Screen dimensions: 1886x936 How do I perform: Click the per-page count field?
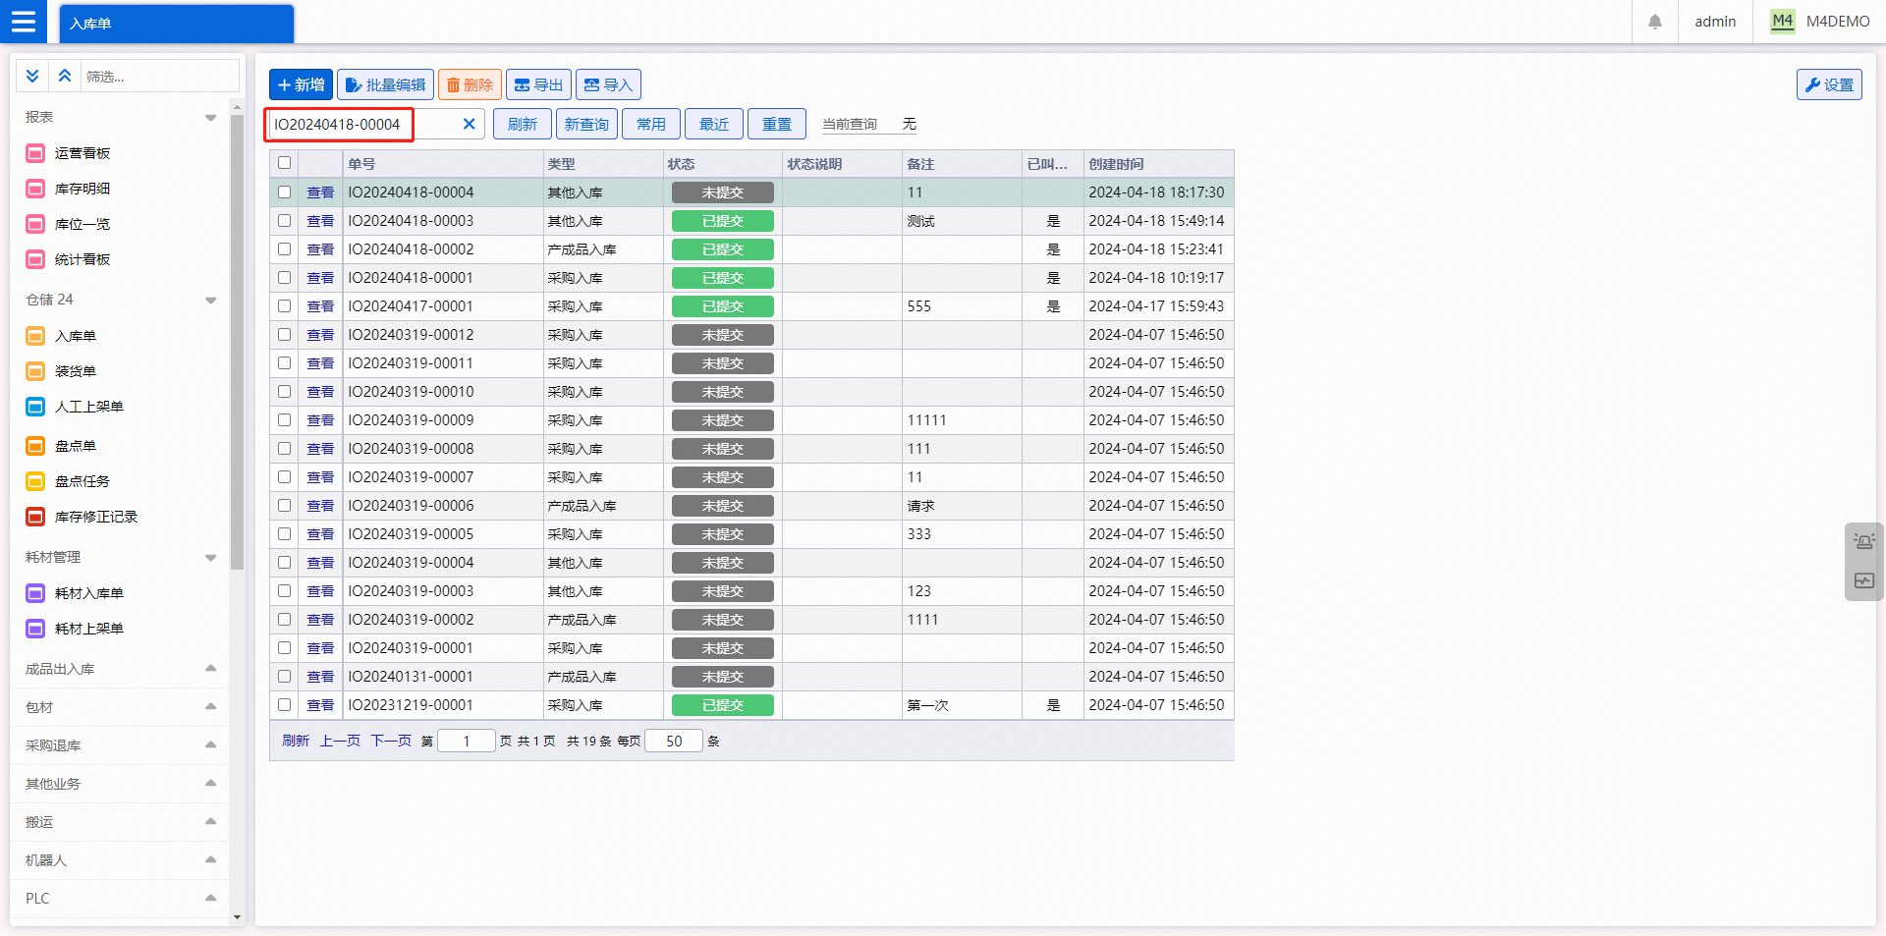click(x=674, y=741)
